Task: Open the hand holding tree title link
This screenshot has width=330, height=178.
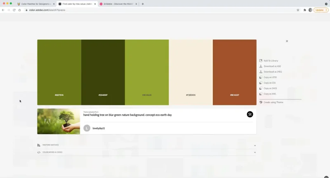Action: [x=127, y=115]
